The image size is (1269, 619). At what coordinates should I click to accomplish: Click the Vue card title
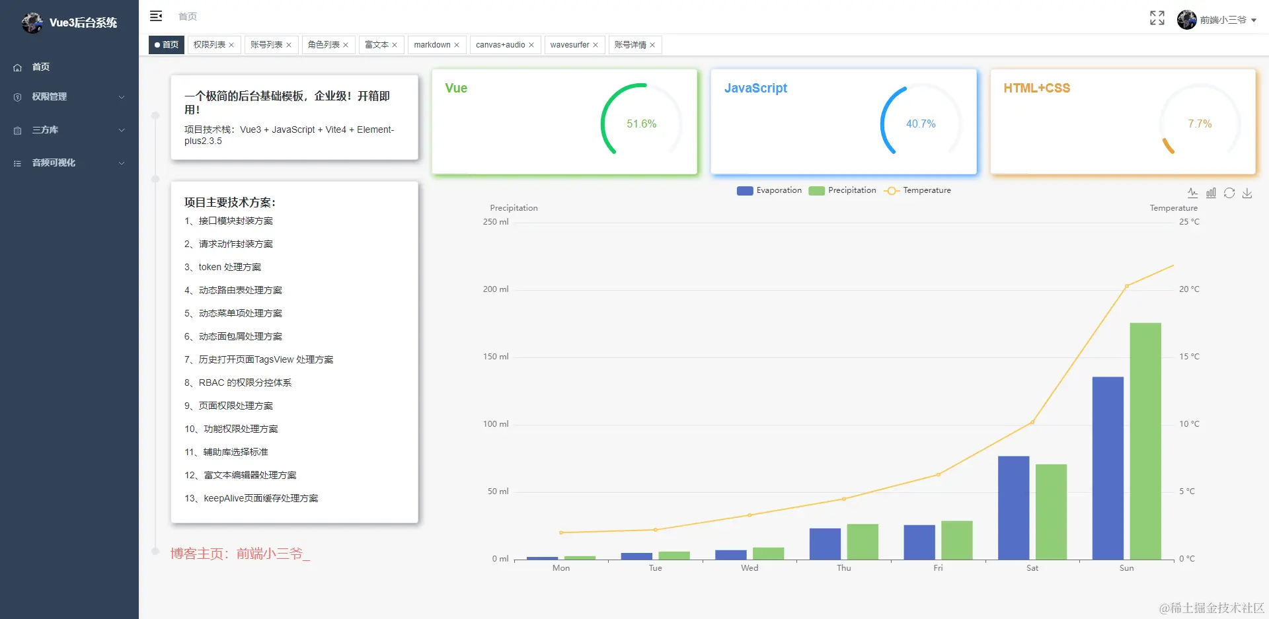[x=456, y=88]
